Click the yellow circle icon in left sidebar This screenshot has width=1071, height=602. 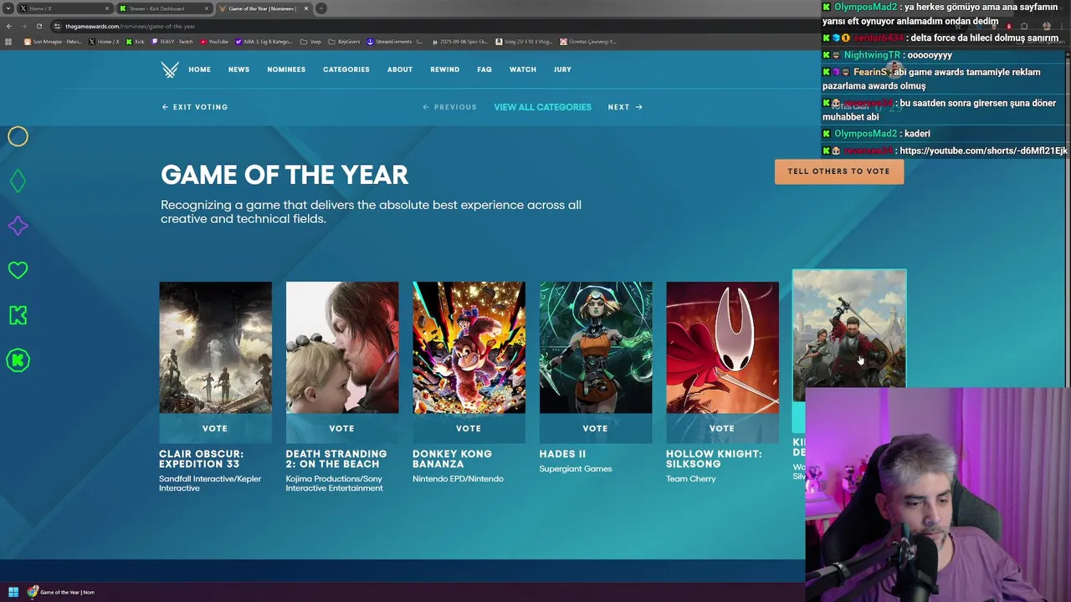pos(18,136)
